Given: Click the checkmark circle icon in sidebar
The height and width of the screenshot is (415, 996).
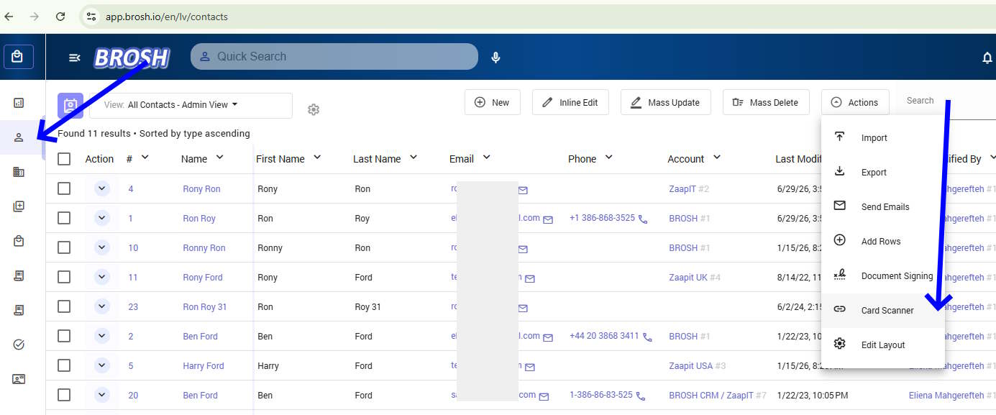Looking at the screenshot, I should point(19,345).
